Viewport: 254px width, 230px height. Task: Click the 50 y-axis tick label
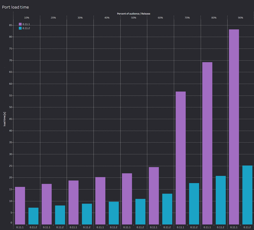(x=10, y=107)
